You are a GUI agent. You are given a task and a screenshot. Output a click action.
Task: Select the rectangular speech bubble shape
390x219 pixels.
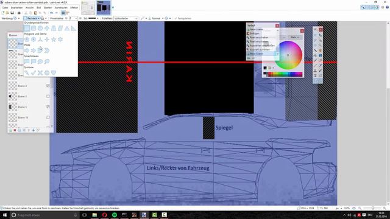[27, 61]
